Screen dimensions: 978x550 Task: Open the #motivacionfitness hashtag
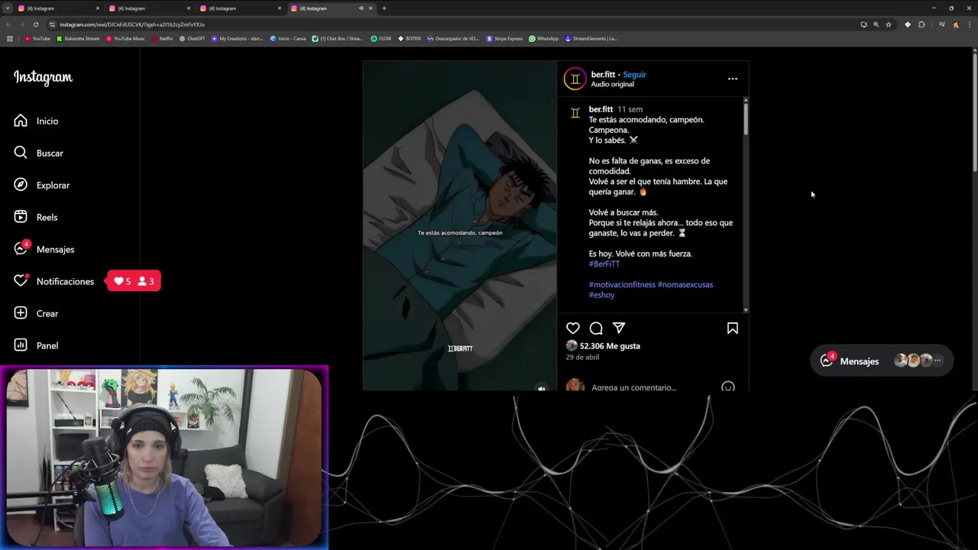(622, 284)
